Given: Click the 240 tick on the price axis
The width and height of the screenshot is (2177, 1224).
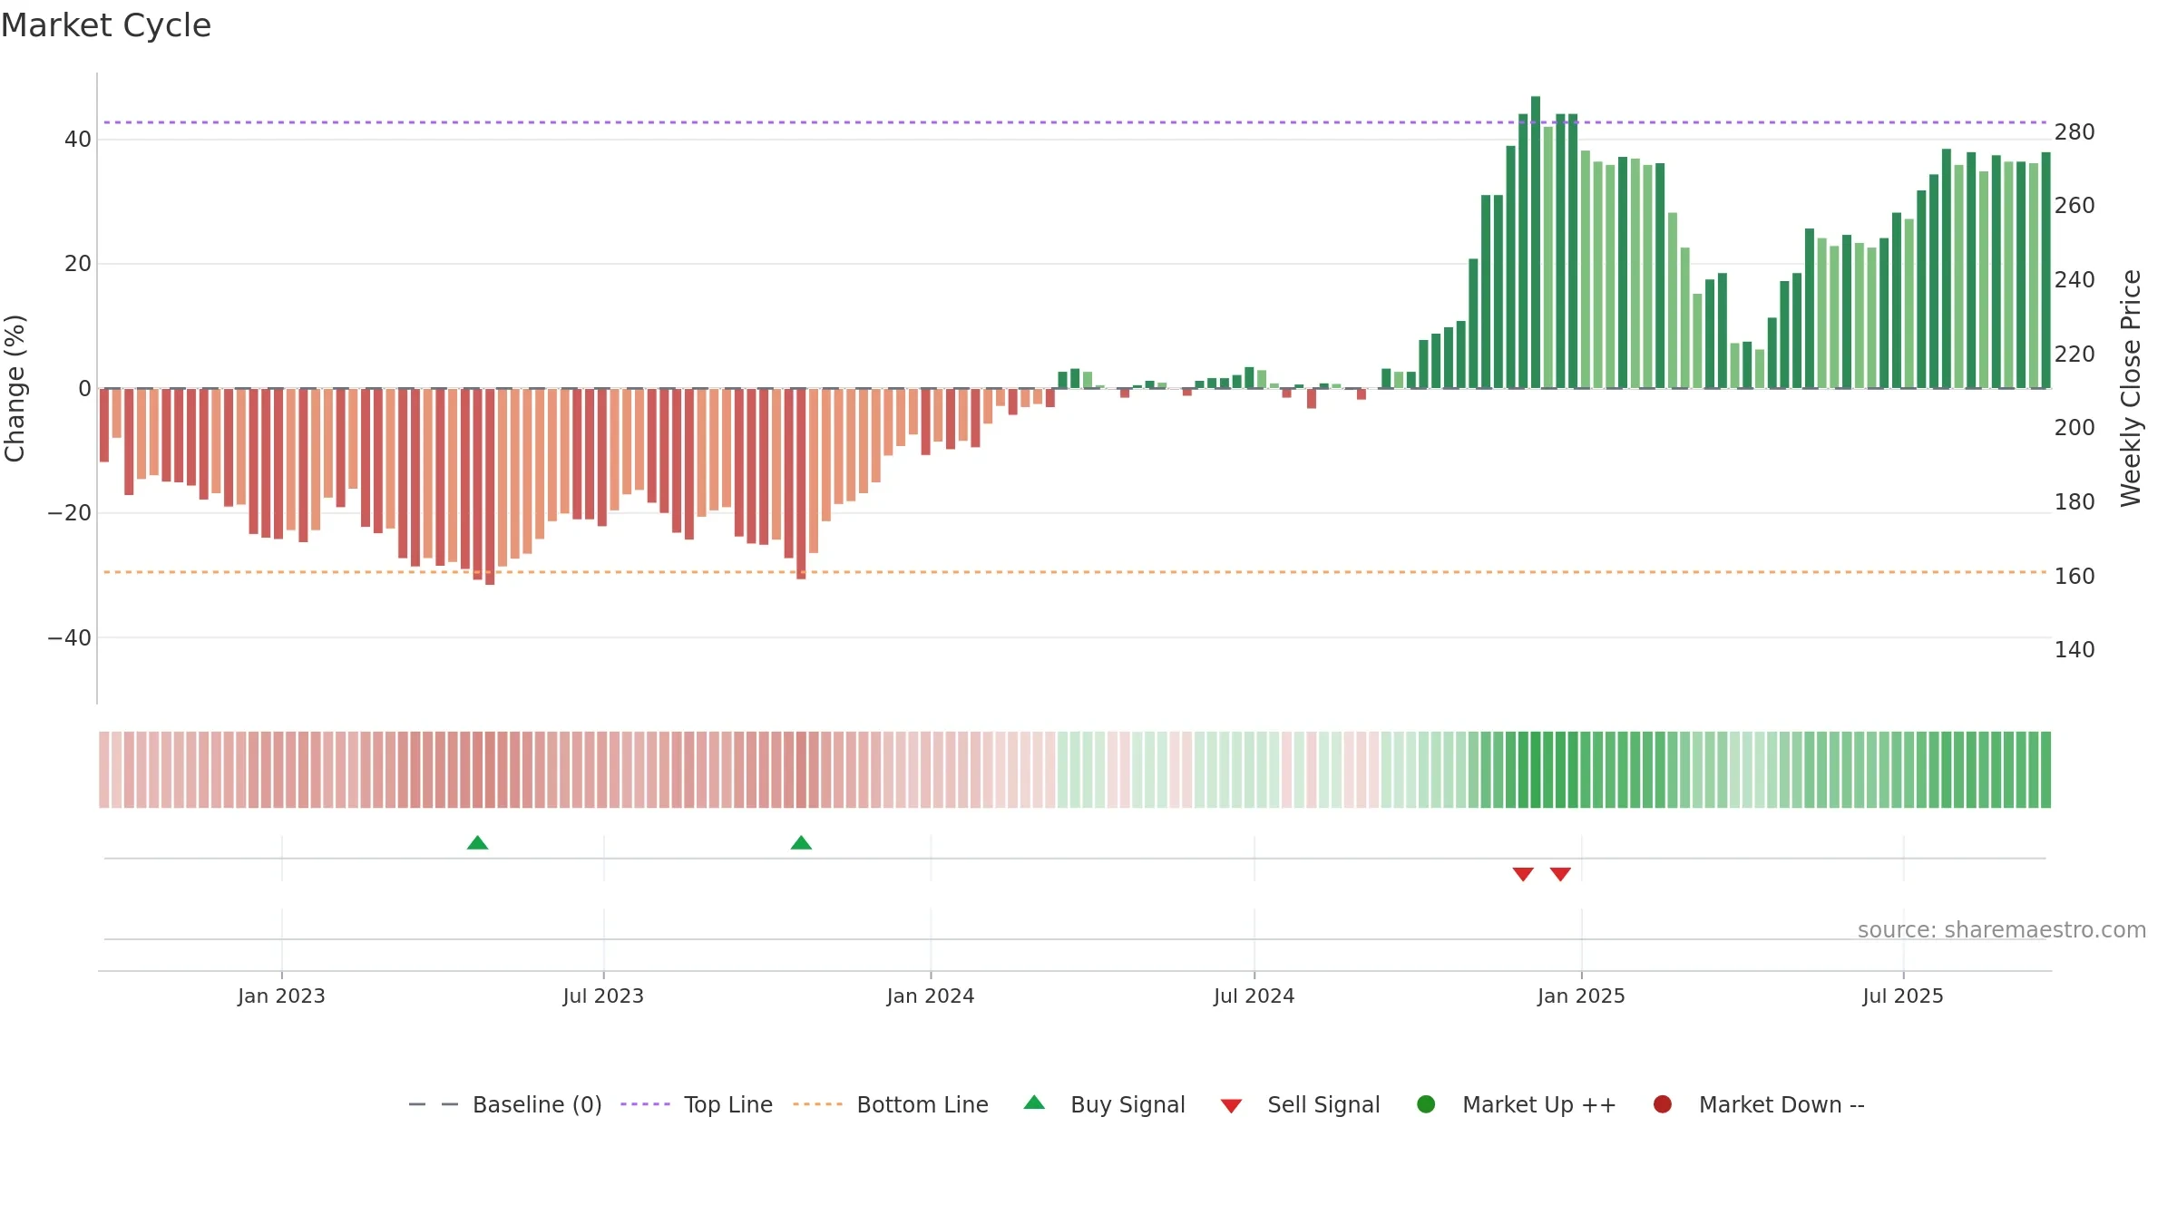Looking at the screenshot, I should (x=2074, y=280).
